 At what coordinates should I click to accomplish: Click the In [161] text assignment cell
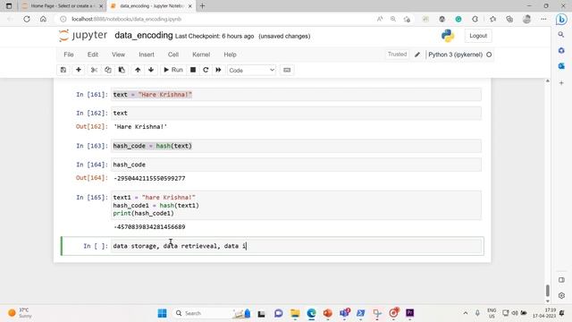pos(296,95)
